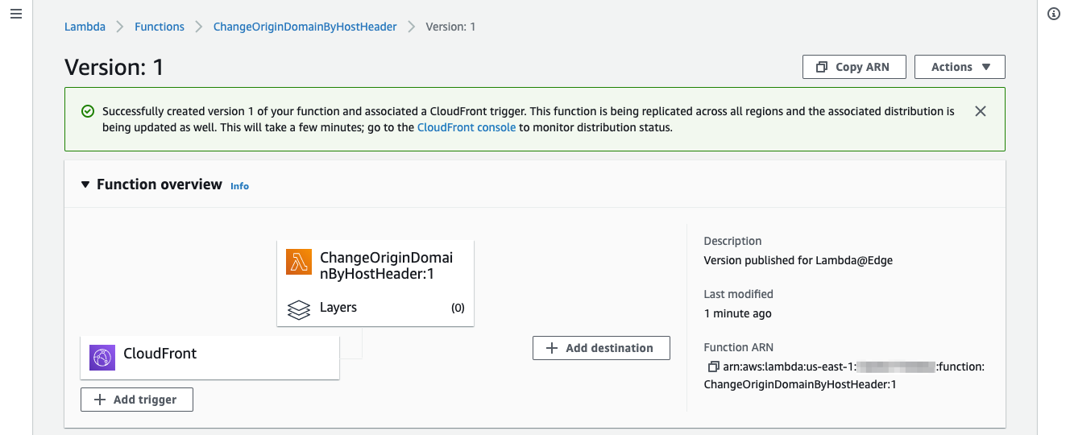Image resolution: width=1070 pixels, height=435 pixels.
Task: Click the Add trigger button
Action: (x=137, y=400)
